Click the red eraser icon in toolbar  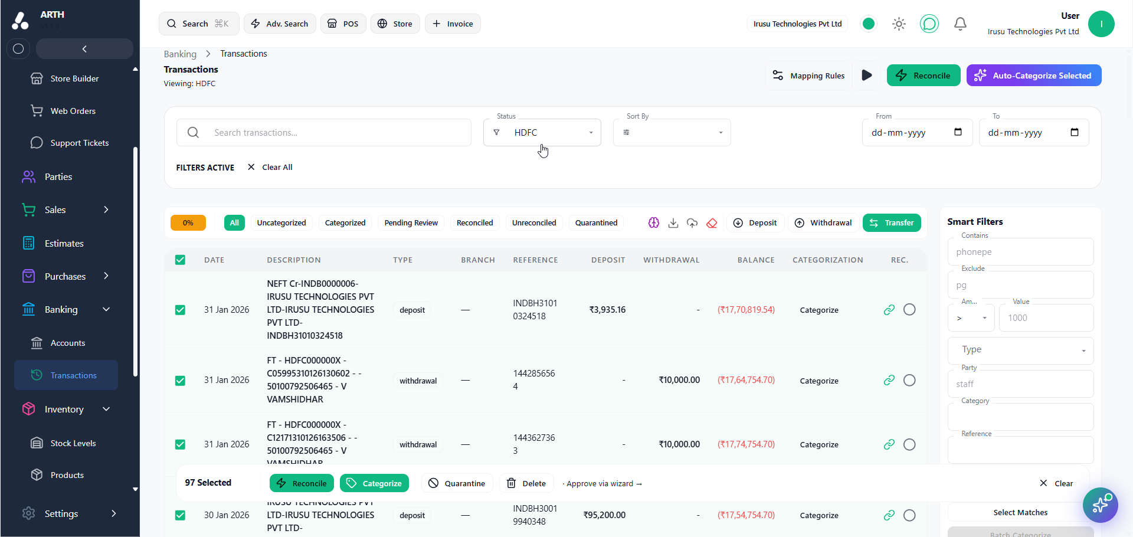[712, 222]
